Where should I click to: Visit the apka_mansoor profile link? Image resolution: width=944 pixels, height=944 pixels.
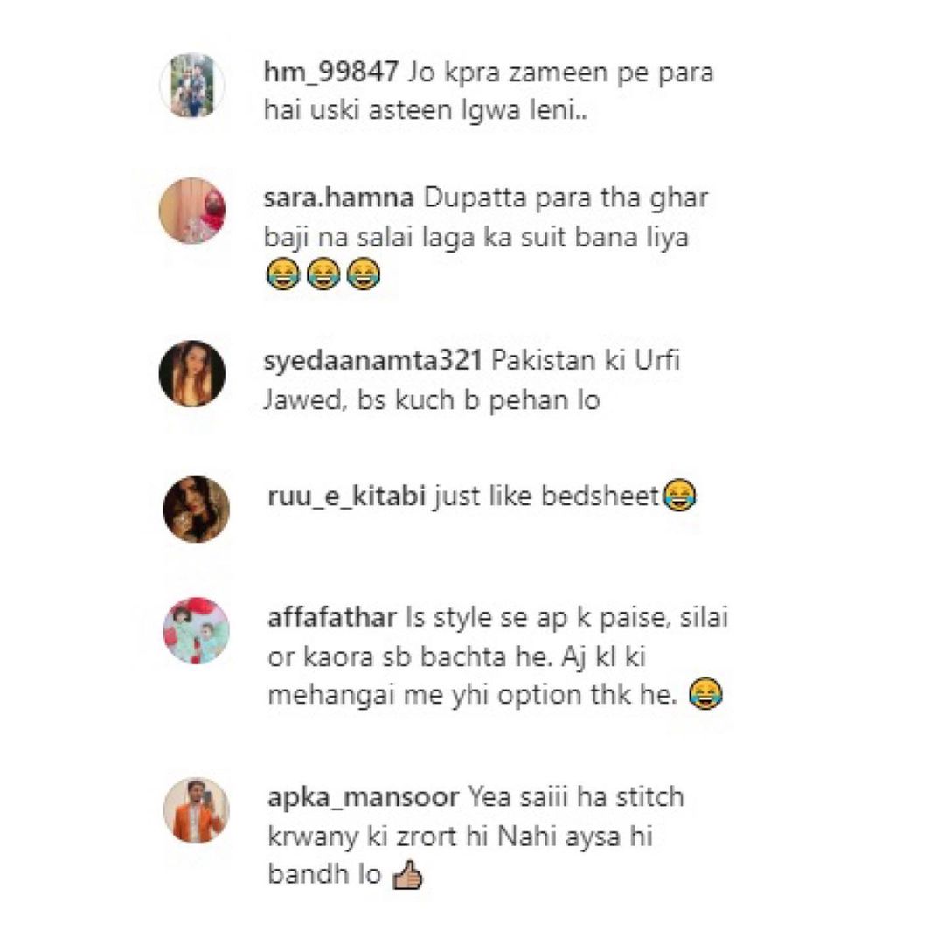pyautogui.click(x=363, y=797)
